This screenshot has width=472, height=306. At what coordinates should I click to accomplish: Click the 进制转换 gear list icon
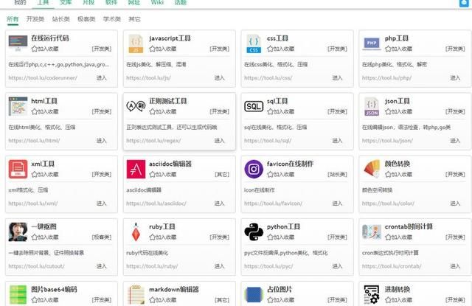[372, 295]
